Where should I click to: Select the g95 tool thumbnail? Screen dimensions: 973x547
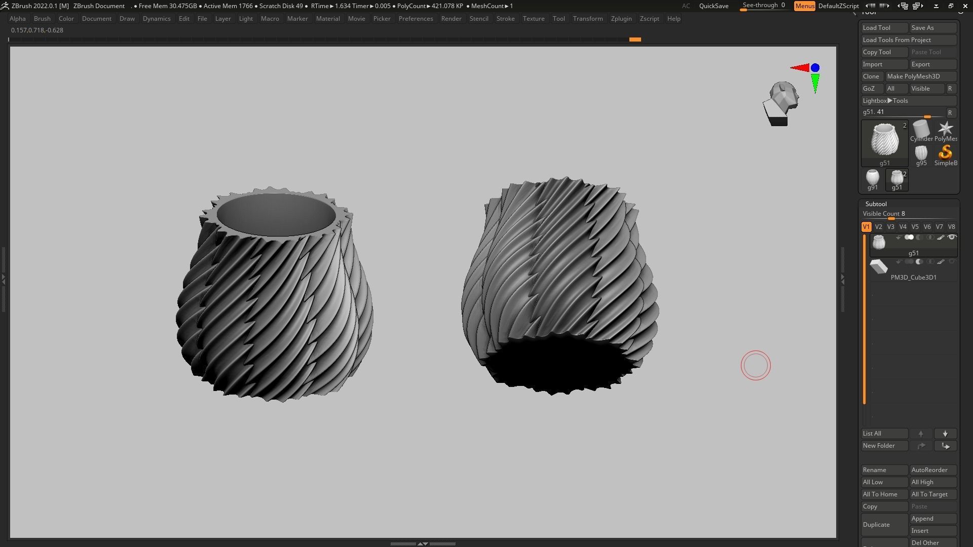coord(921,155)
